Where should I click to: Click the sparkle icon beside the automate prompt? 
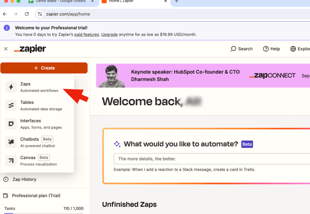coord(117,144)
